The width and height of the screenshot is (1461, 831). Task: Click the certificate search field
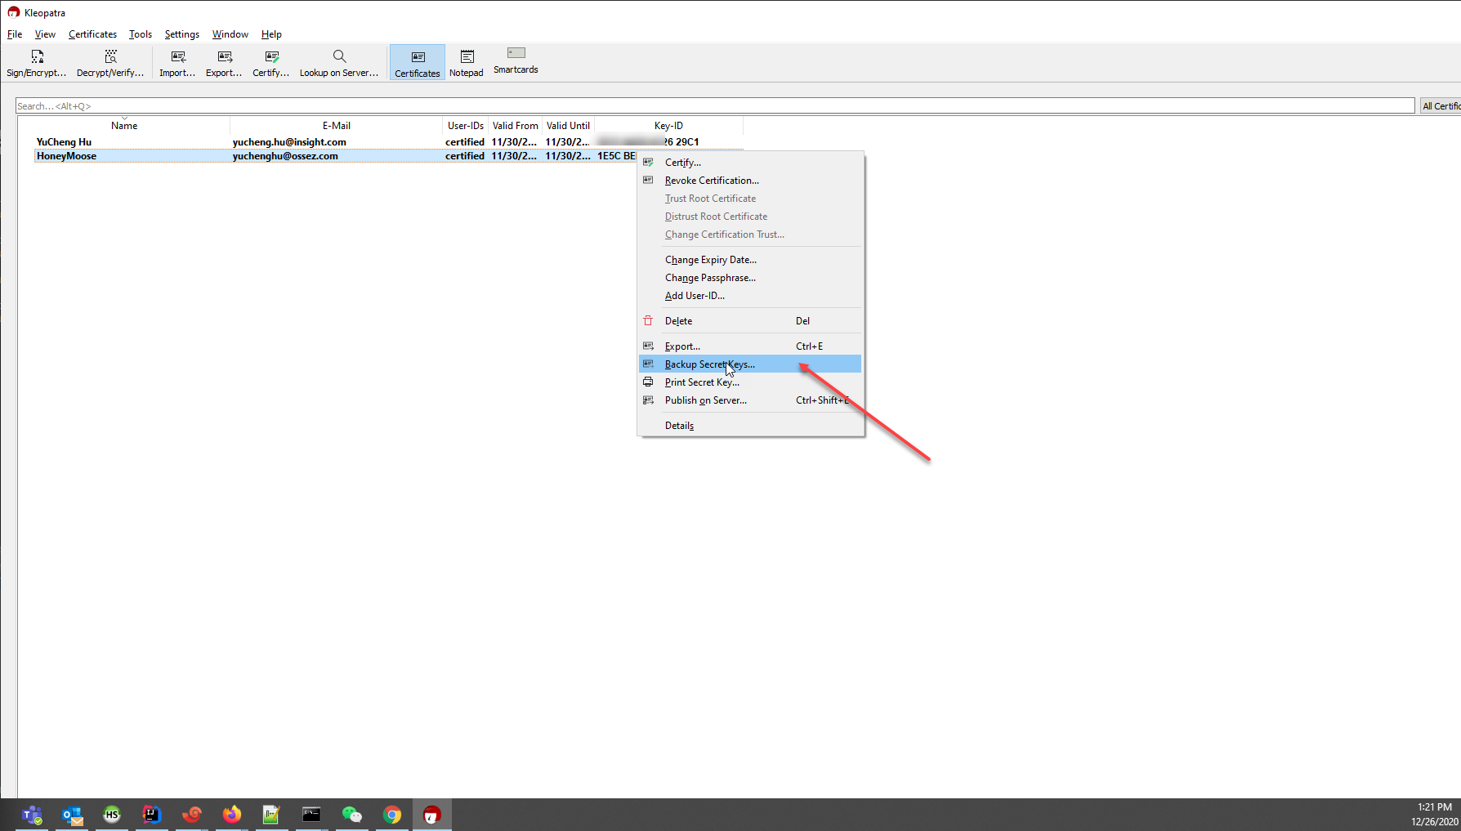[715, 106]
